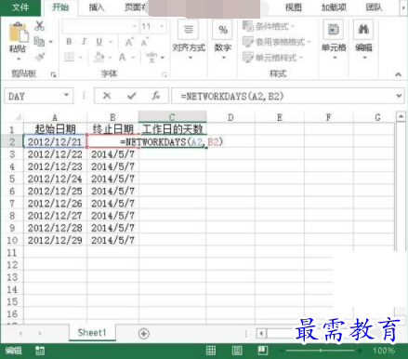Image resolution: width=408 pixels, height=359 pixels.
Task: Click the Insert Function fx icon
Action: point(156,96)
